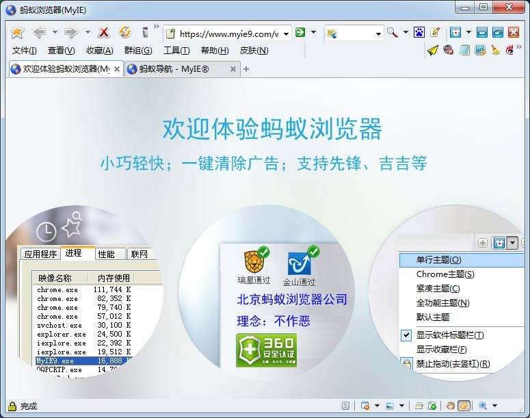Close the 欢迎体验蚂蚁浏览器 tab
Screen dimensions: 530x418
coord(117,69)
